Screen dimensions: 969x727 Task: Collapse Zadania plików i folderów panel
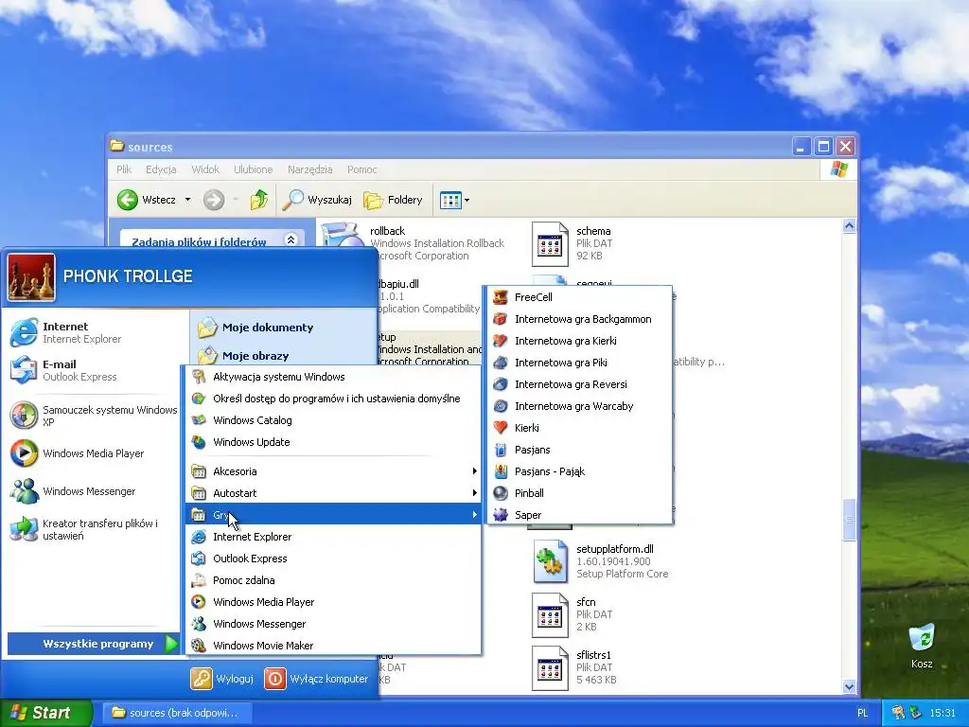[x=291, y=239]
